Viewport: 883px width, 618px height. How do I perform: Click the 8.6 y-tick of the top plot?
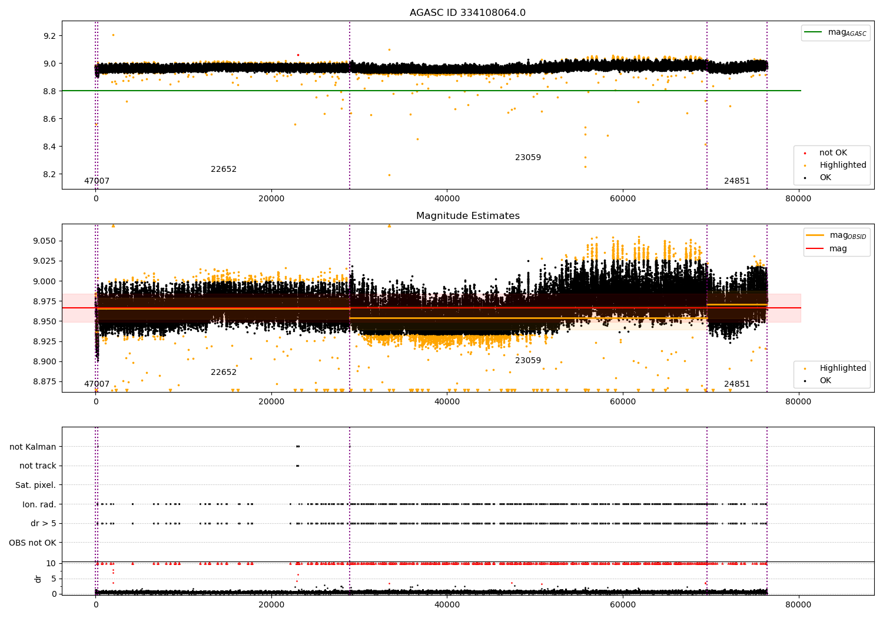pyautogui.click(x=49, y=119)
